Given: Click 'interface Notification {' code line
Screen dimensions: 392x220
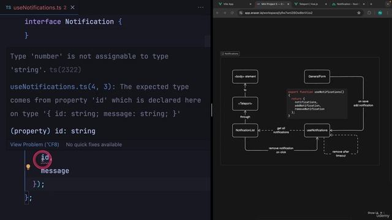Looking at the screenshot, I should tap(73, 22).
